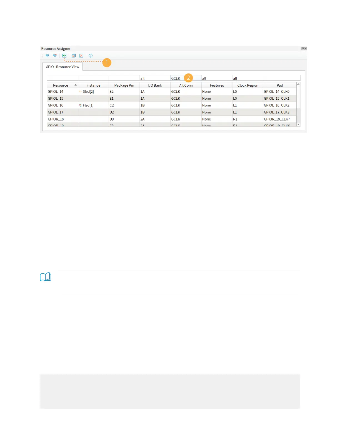The height and width of the screenshot is (441, 340).
Task: Sort by the Pad column header
Action: tap(280, 85)
